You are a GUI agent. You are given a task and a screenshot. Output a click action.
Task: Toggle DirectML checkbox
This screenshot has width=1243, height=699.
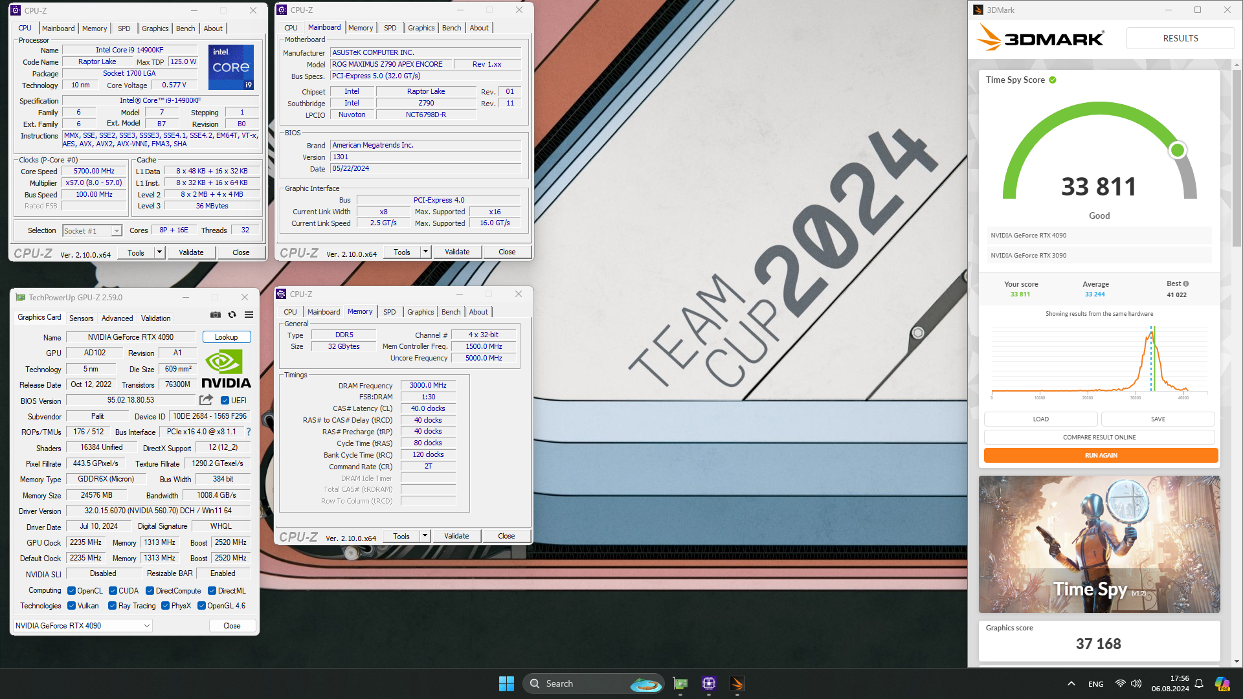[x=212, y=591]
